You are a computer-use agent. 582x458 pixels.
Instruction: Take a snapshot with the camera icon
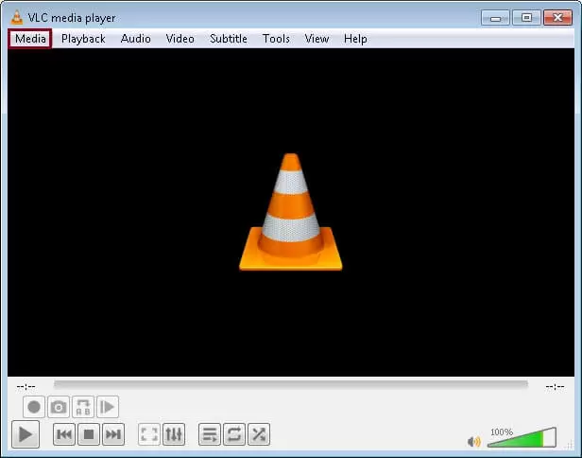click(59, 407)
